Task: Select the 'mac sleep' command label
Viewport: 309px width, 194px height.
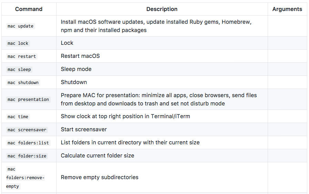Action: [19, 70]
